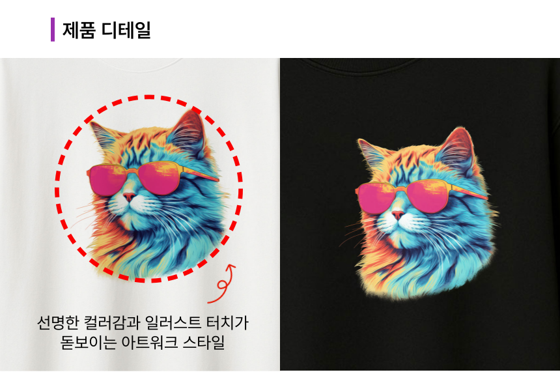Select the caption line 돋보이는 아트워크 스타일
Image resolution: width=560 pixels, height=383 pixels.
point(142,342)
